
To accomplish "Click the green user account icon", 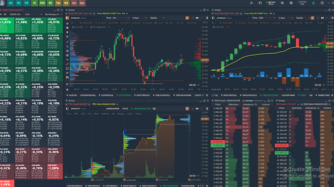I will (x=313, y=3).
